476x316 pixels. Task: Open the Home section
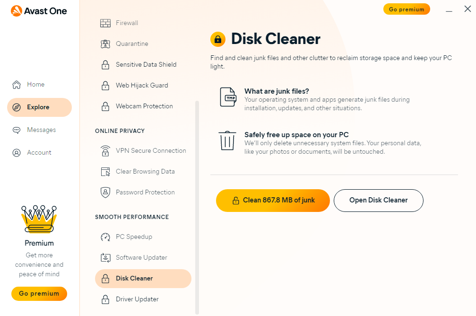point(39,85)
